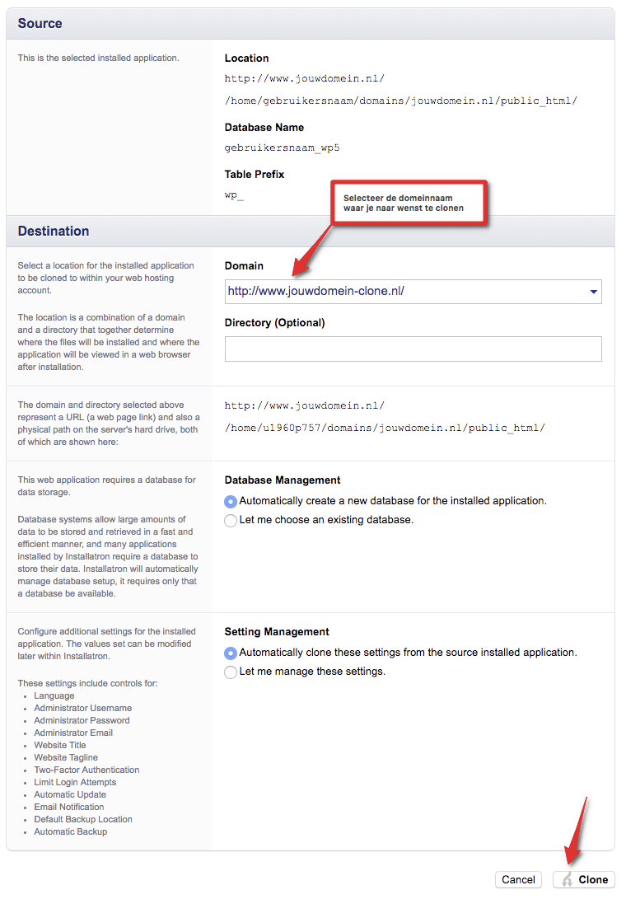The width and height of the screenshot is (626, 899).
Task: Enable the Let me manage these settings option
Action: [231, 672]
